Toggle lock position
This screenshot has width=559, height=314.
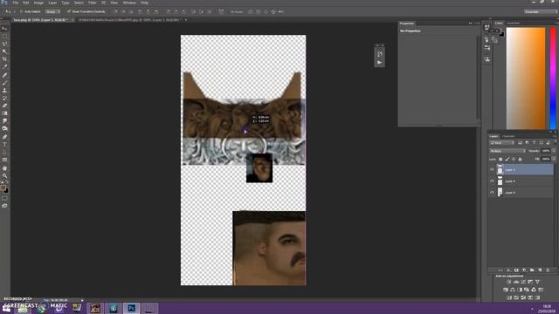[514, 159]
